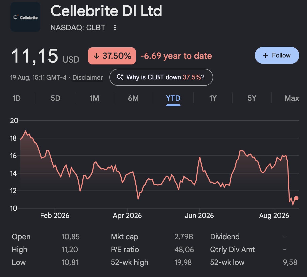
Task: Switch chart to 5D range
Action: [x=55, y=98]
